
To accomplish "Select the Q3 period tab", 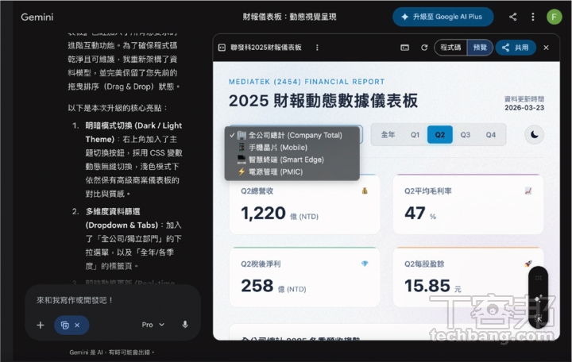I will click(x=465, y=134).
